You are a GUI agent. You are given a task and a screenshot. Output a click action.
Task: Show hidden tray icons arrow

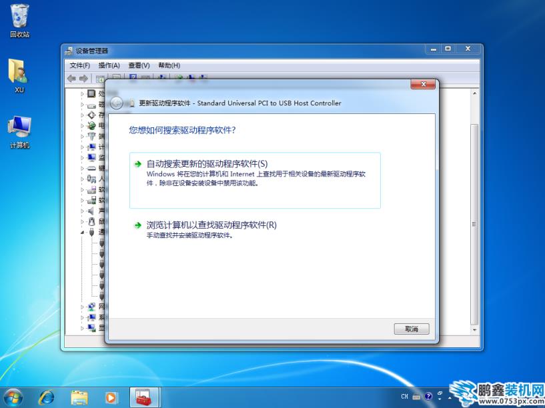[x=450, y=397]
